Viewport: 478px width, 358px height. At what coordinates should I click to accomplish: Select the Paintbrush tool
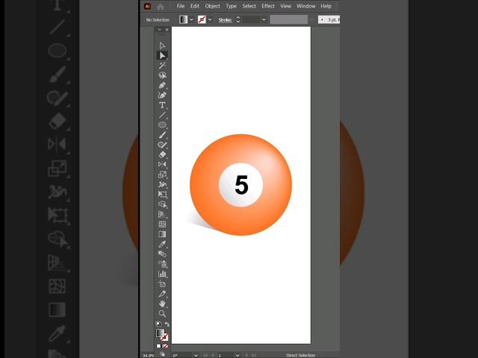click(162, 135)
